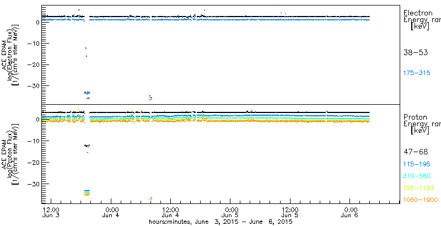
Task: Click the blue electron legend 175-315
Action: click(417, 73)
